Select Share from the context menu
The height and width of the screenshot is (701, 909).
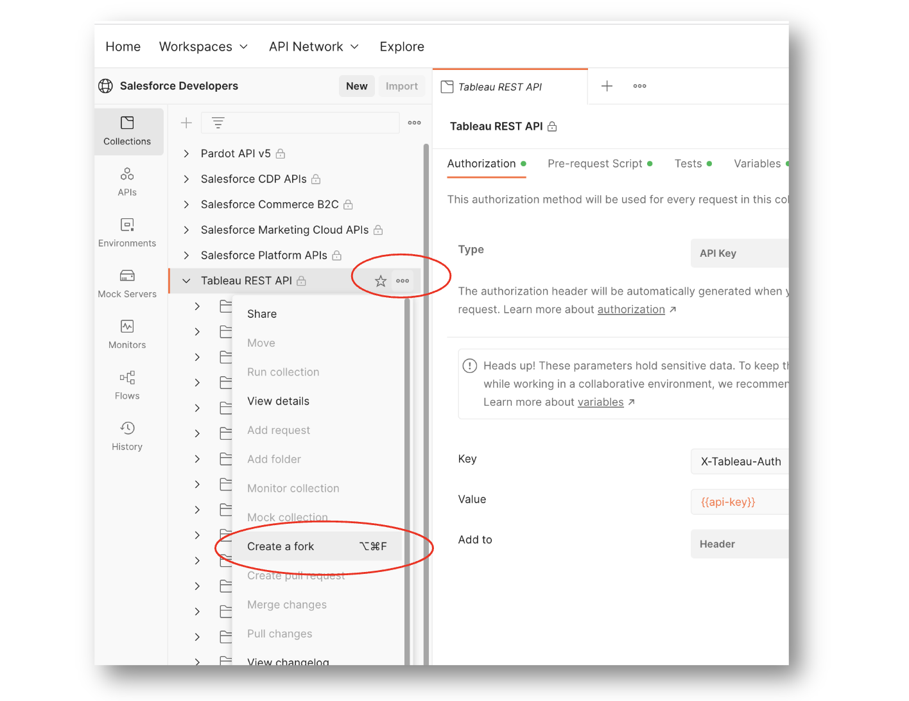[x=262, y=314]
